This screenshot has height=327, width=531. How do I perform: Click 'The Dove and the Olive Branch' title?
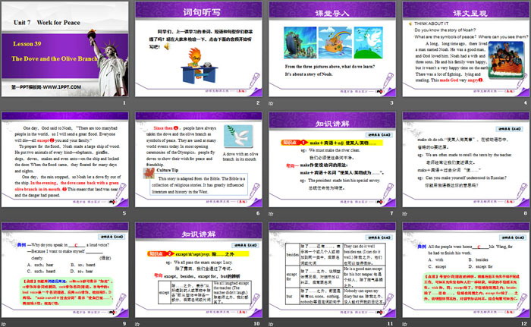[55, 58]
